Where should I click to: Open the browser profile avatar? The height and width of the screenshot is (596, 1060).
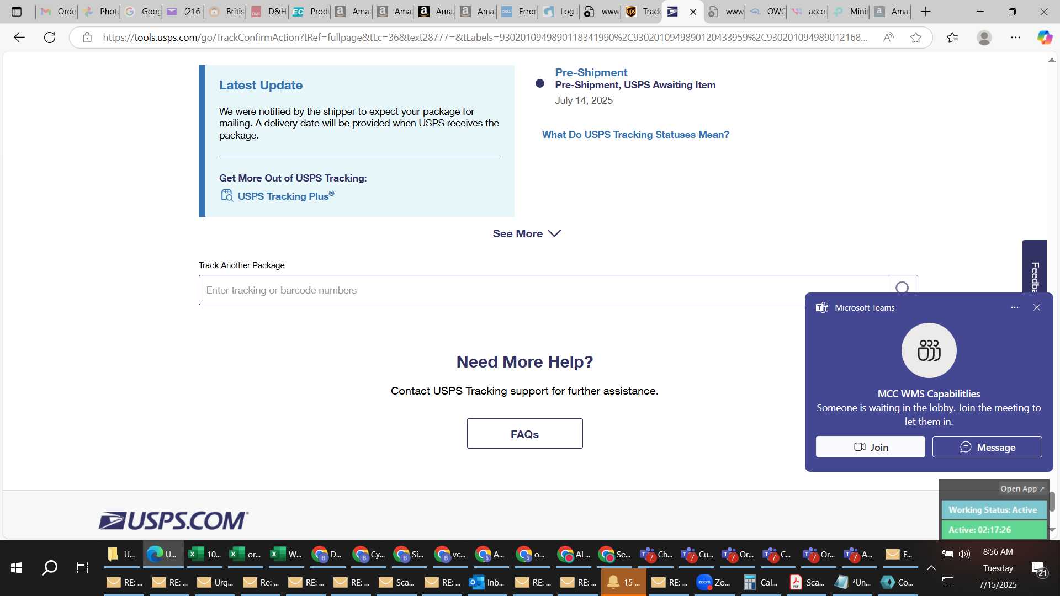984,38
